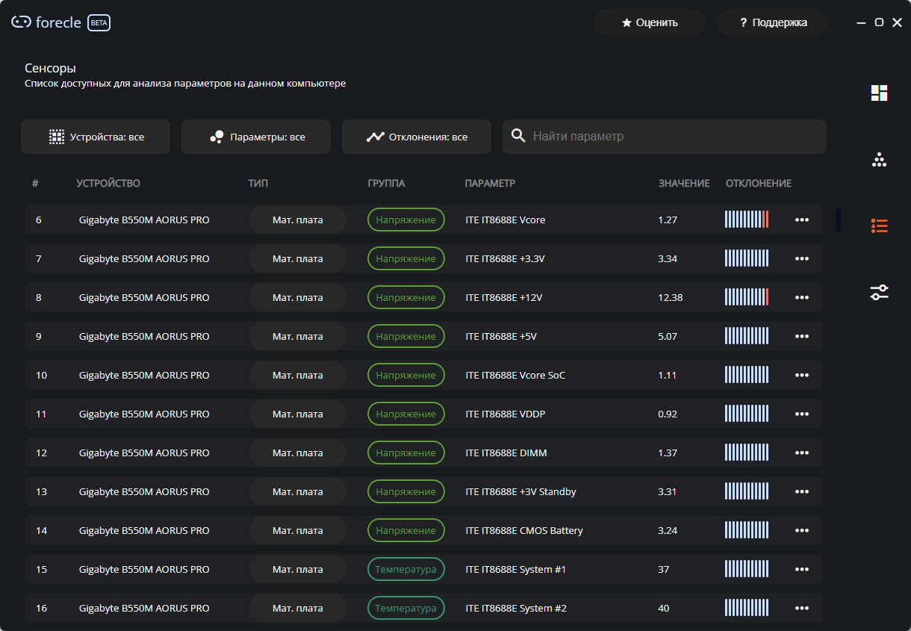Sort by the ОТКЛОНЕНИЕ column header

(759, 183)
